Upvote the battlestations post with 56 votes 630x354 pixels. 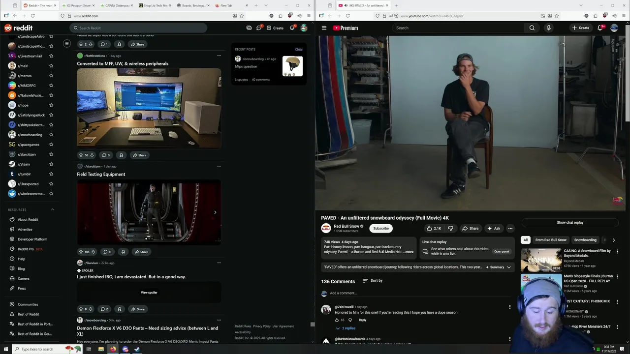pos(81,155)
